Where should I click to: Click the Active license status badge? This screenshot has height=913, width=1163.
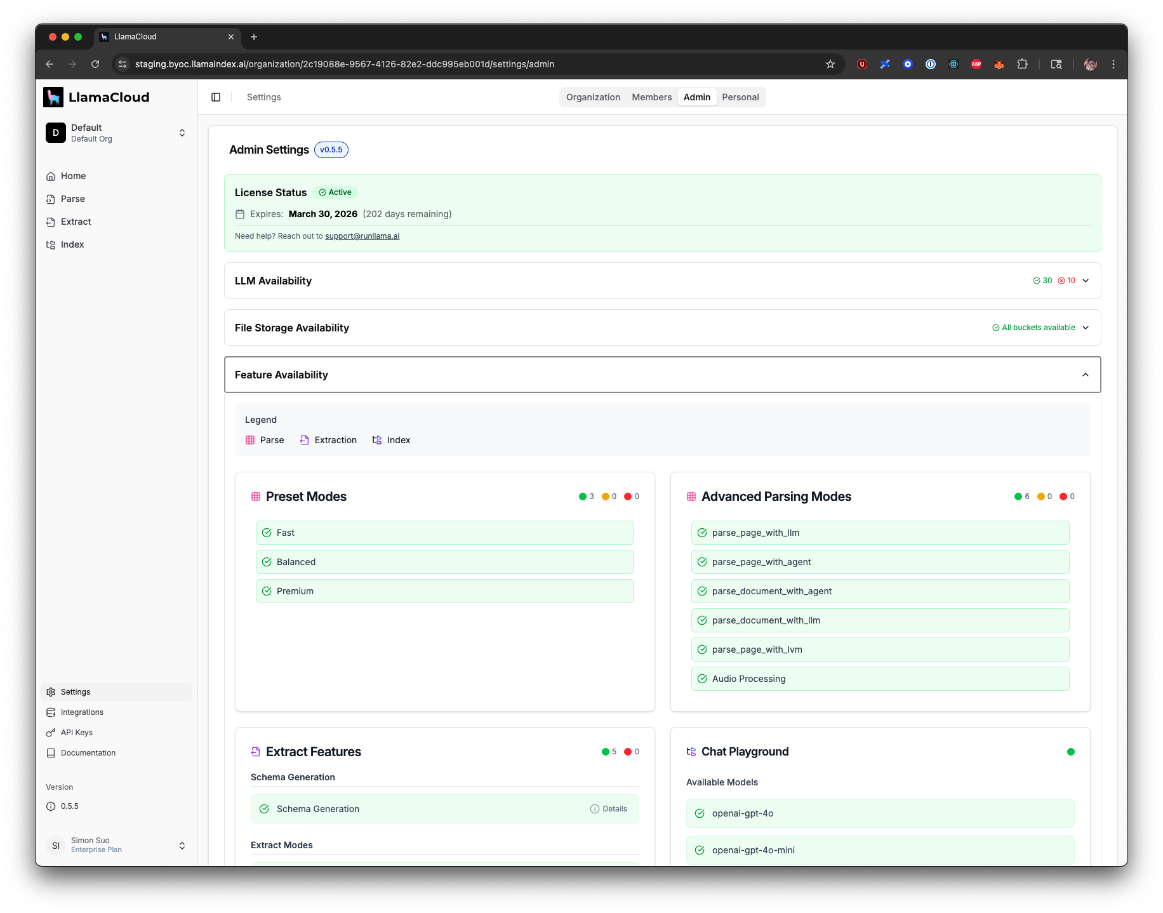tap(335, 192)
